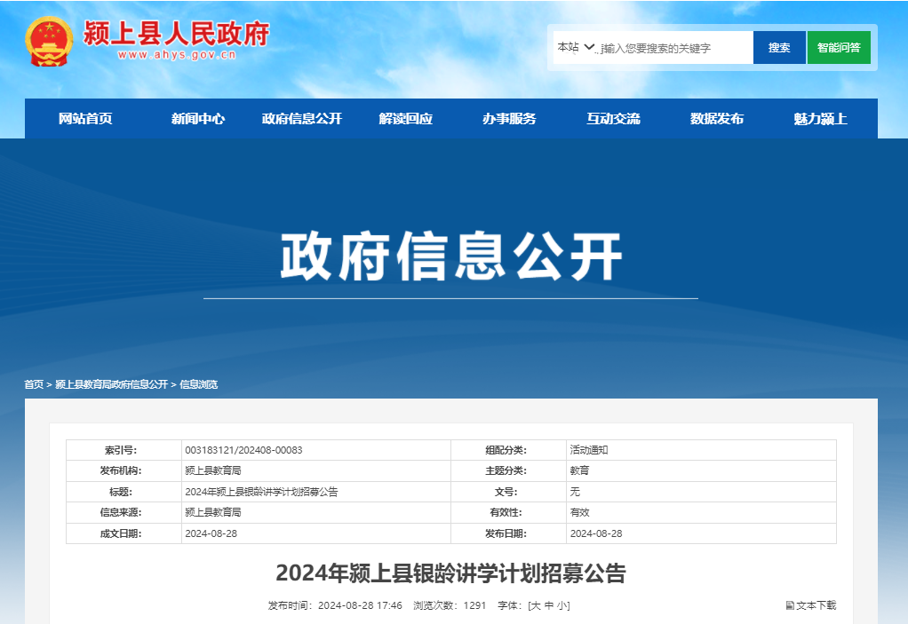The height and width of the screenshot is (624, 908).
Task: Click the 索引号 label cell
Action: coord(123,450)
